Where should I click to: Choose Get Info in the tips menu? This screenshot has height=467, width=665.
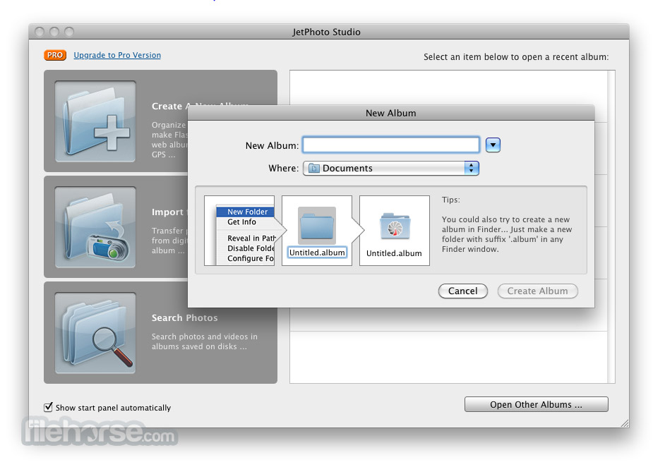click(x=241, y=222)
